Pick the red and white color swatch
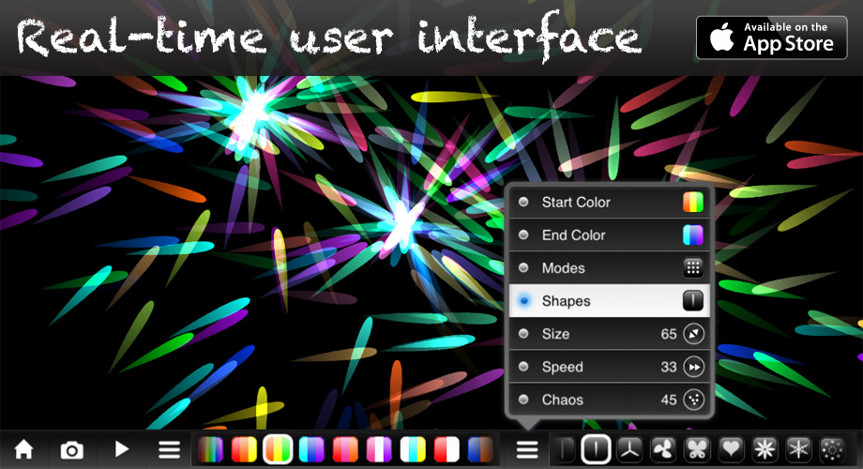This screenshot has width=863, height=469. (x=447, y=449)
